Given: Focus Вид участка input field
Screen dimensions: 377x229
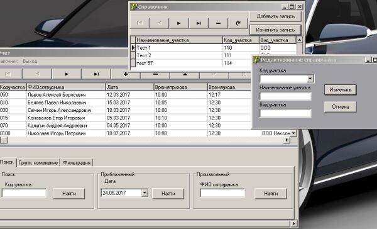Looking at the screenshot, I should (285, 113).
